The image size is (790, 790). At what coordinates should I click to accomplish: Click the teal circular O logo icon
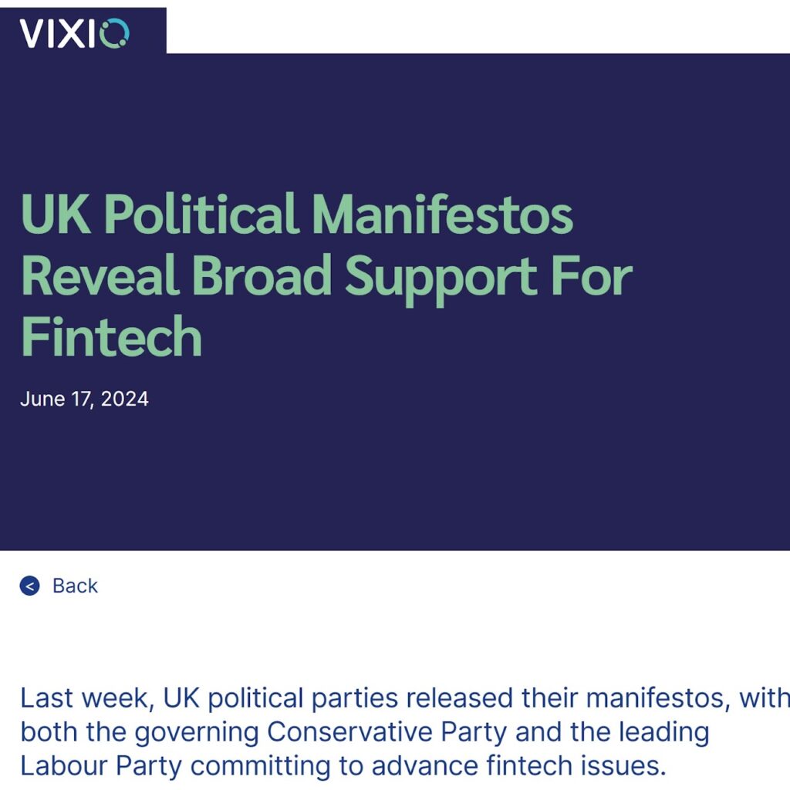coord(115,33)
